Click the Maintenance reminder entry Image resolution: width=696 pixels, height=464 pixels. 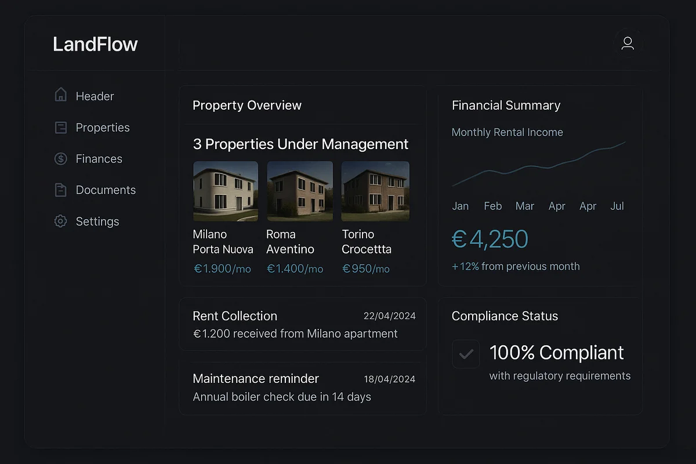click(x=255, y=378)
